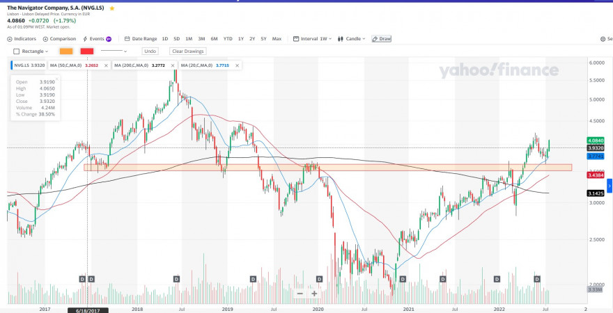Remove the MA 200 indicator
Viewport: 613px width, 313px height.
pyautogui.click(x=173, y=65)
